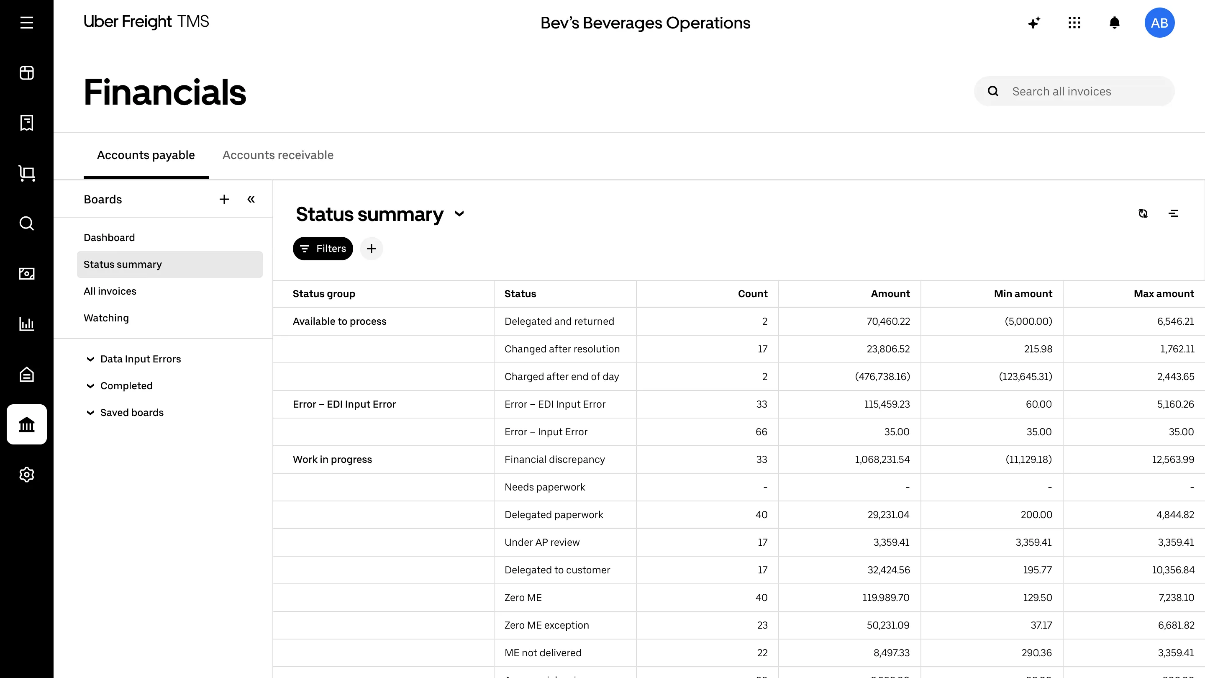Open the Financials bank icon in sidebar
This screenshot has height=678, width=1205.
coord(27,424)
